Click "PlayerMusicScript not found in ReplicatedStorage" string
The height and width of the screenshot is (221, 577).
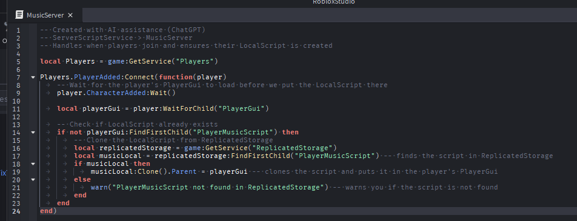[x=218, y=187]
